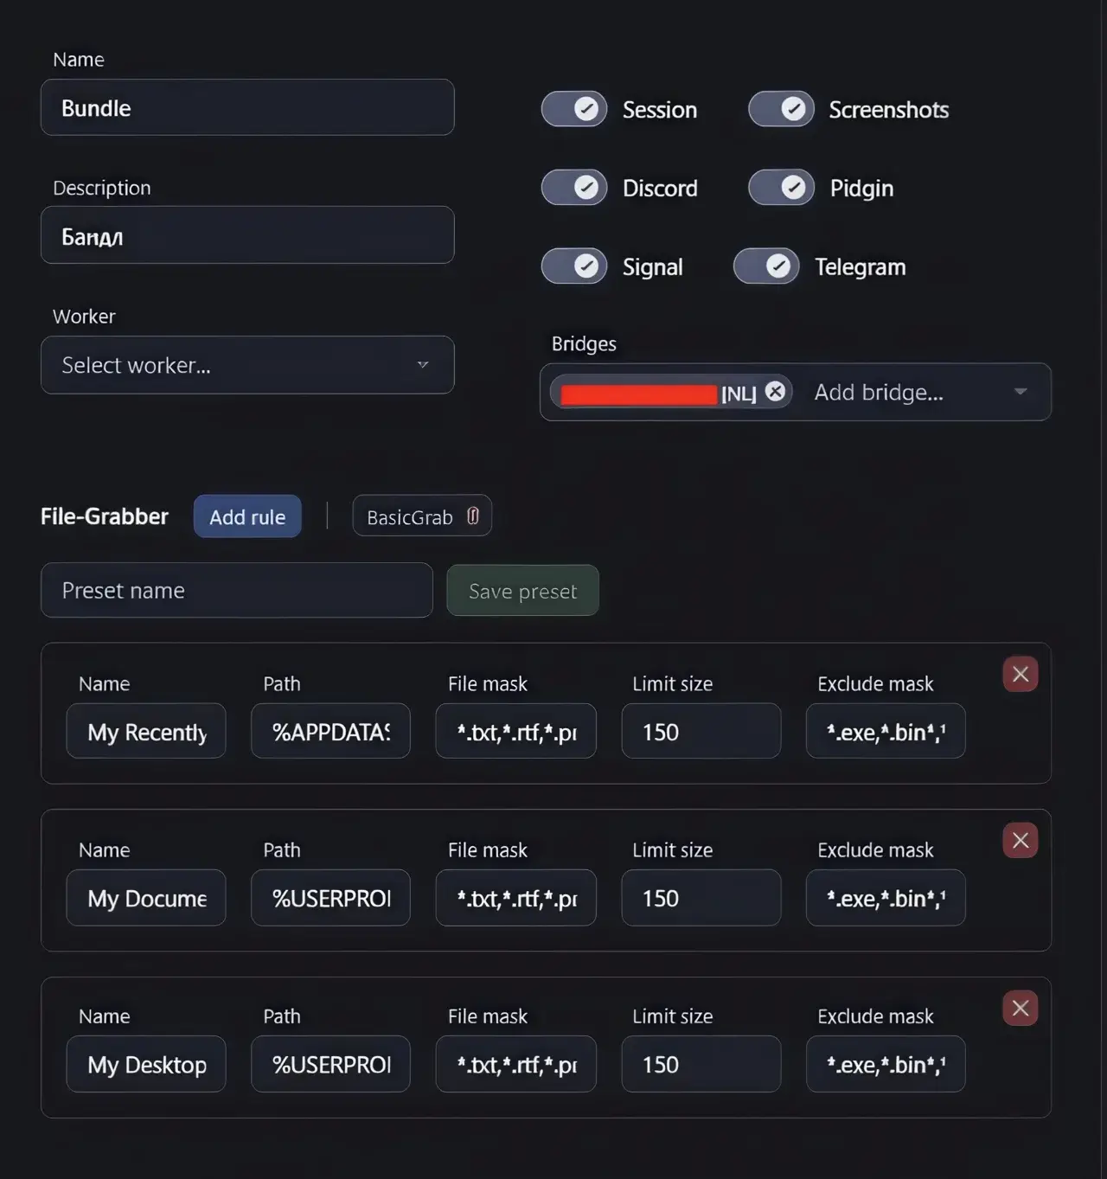Delete the My Recently rule with red X
1107x1179 pixels.
pyautogui.click(x=1020, y=674)
